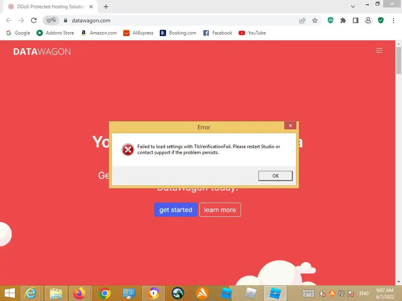The width and height of the screenshot is (402, 301).
Task: Open the Avast antivirus taskbar icon
Action: coord(202,293)
